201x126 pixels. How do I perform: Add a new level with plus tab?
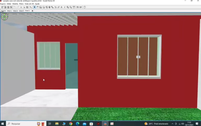coord(32,11)
